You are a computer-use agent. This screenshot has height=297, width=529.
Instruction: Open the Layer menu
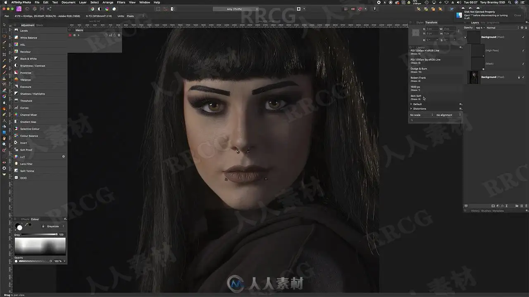pos(83,2)
